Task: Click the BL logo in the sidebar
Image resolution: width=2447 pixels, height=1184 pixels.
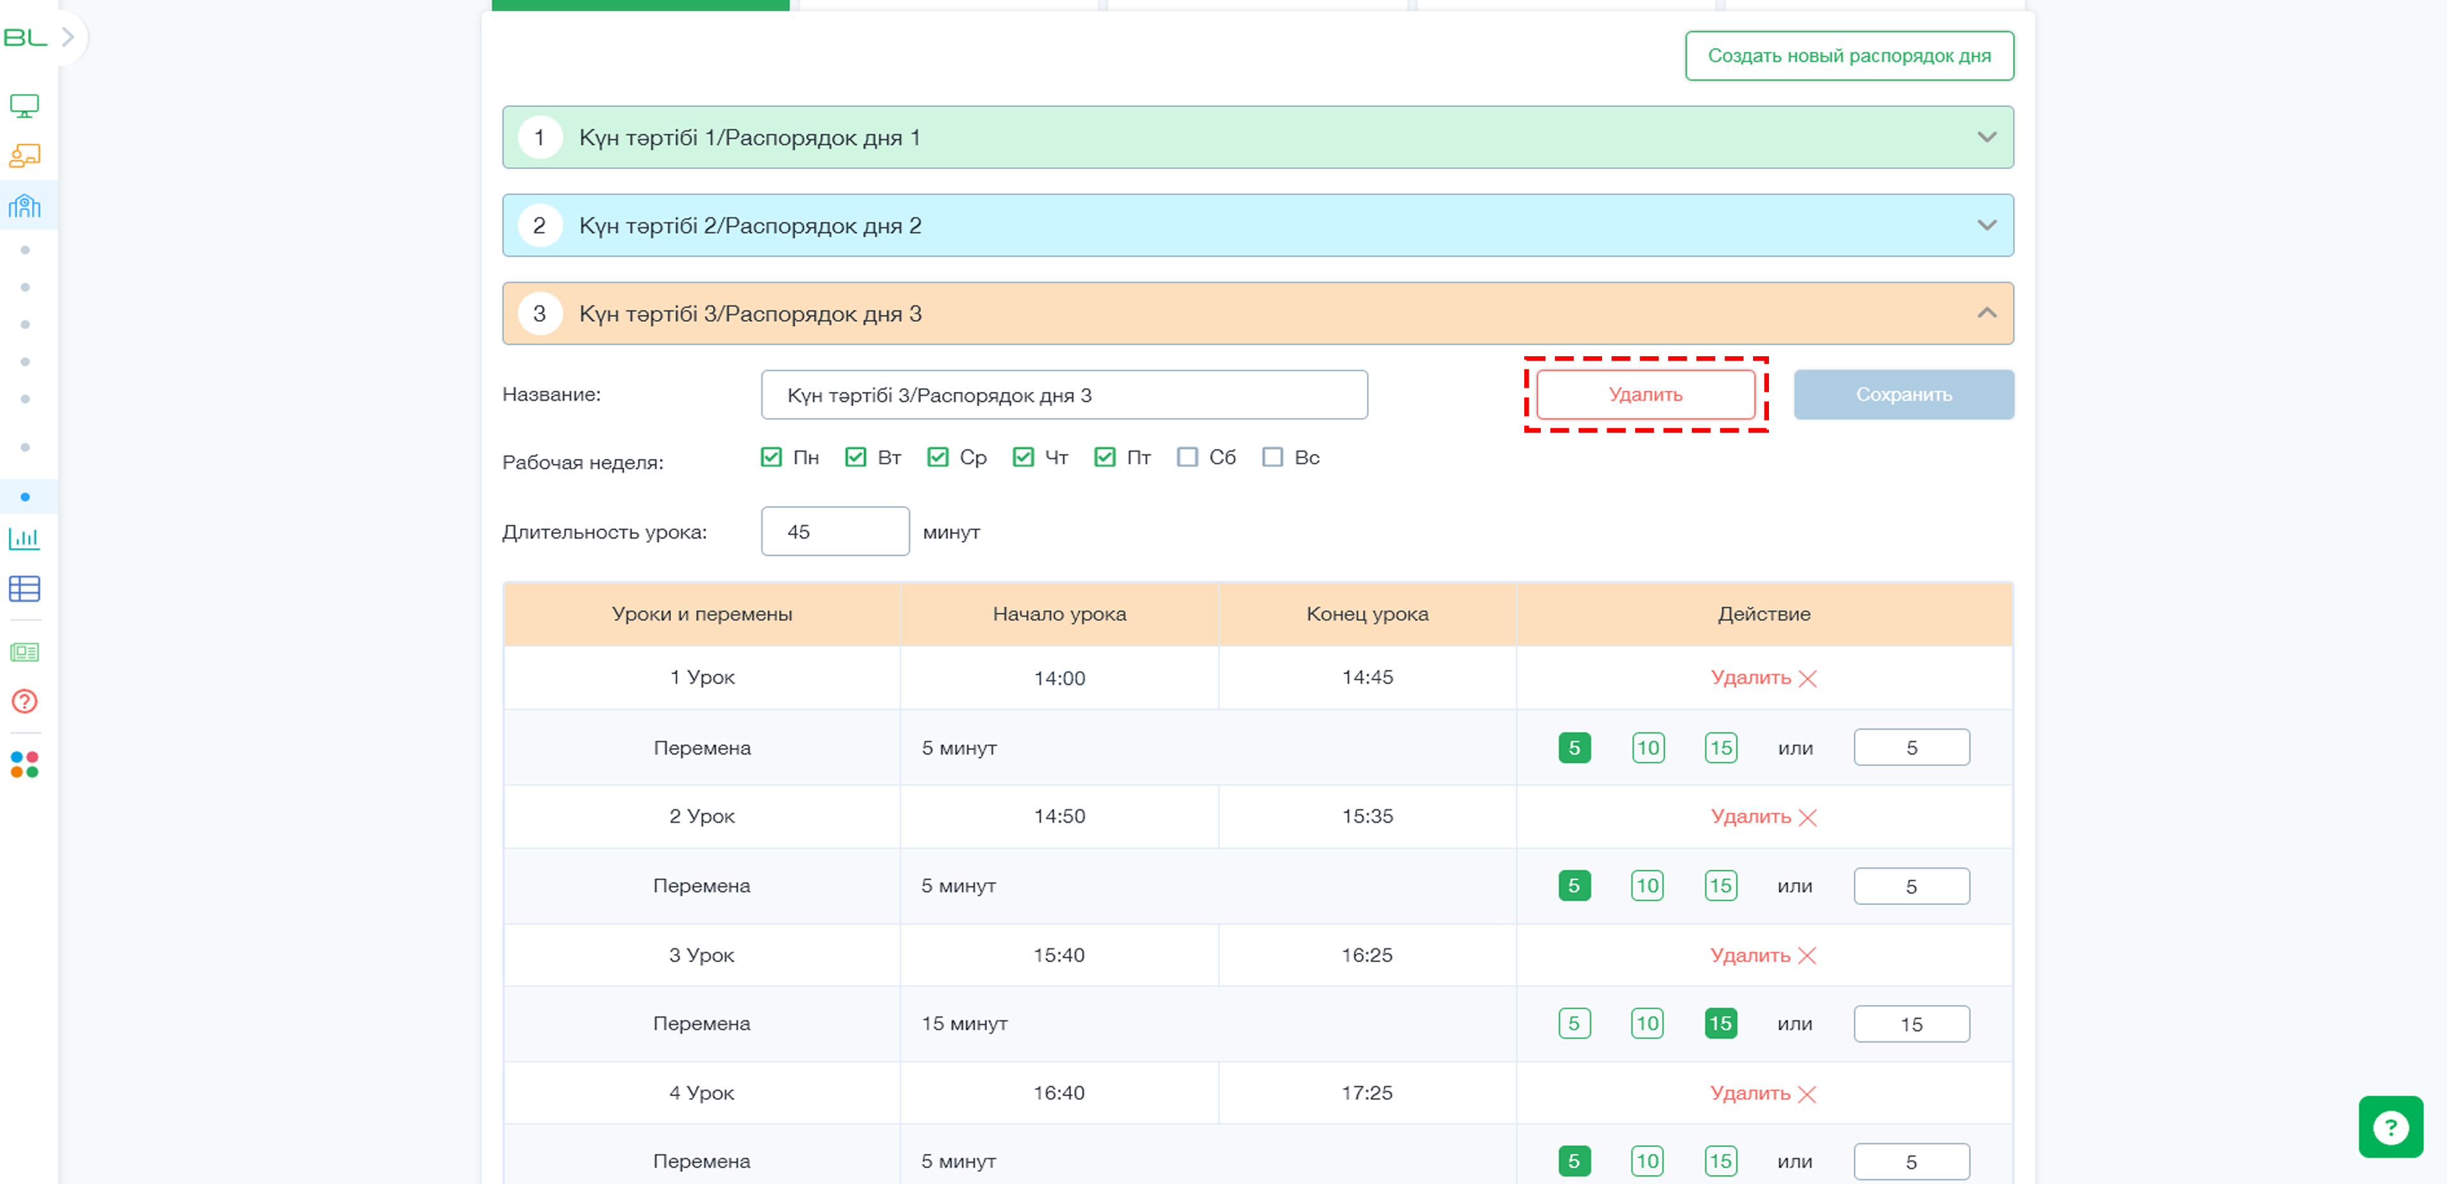Action: coord(25,37)
